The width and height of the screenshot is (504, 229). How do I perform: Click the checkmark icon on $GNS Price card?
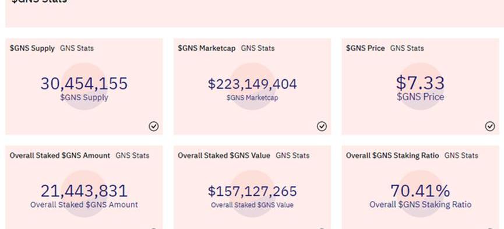click(490, 126)
